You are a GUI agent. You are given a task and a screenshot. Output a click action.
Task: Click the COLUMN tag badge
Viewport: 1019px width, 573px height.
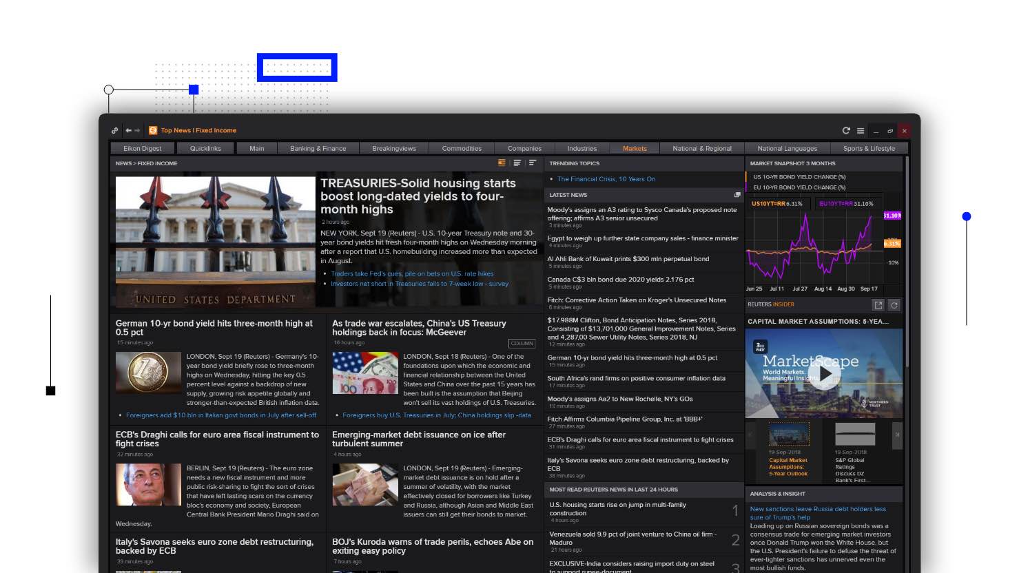tap(522, 343)
